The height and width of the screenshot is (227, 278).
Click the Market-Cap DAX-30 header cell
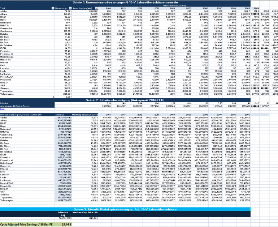85,213
